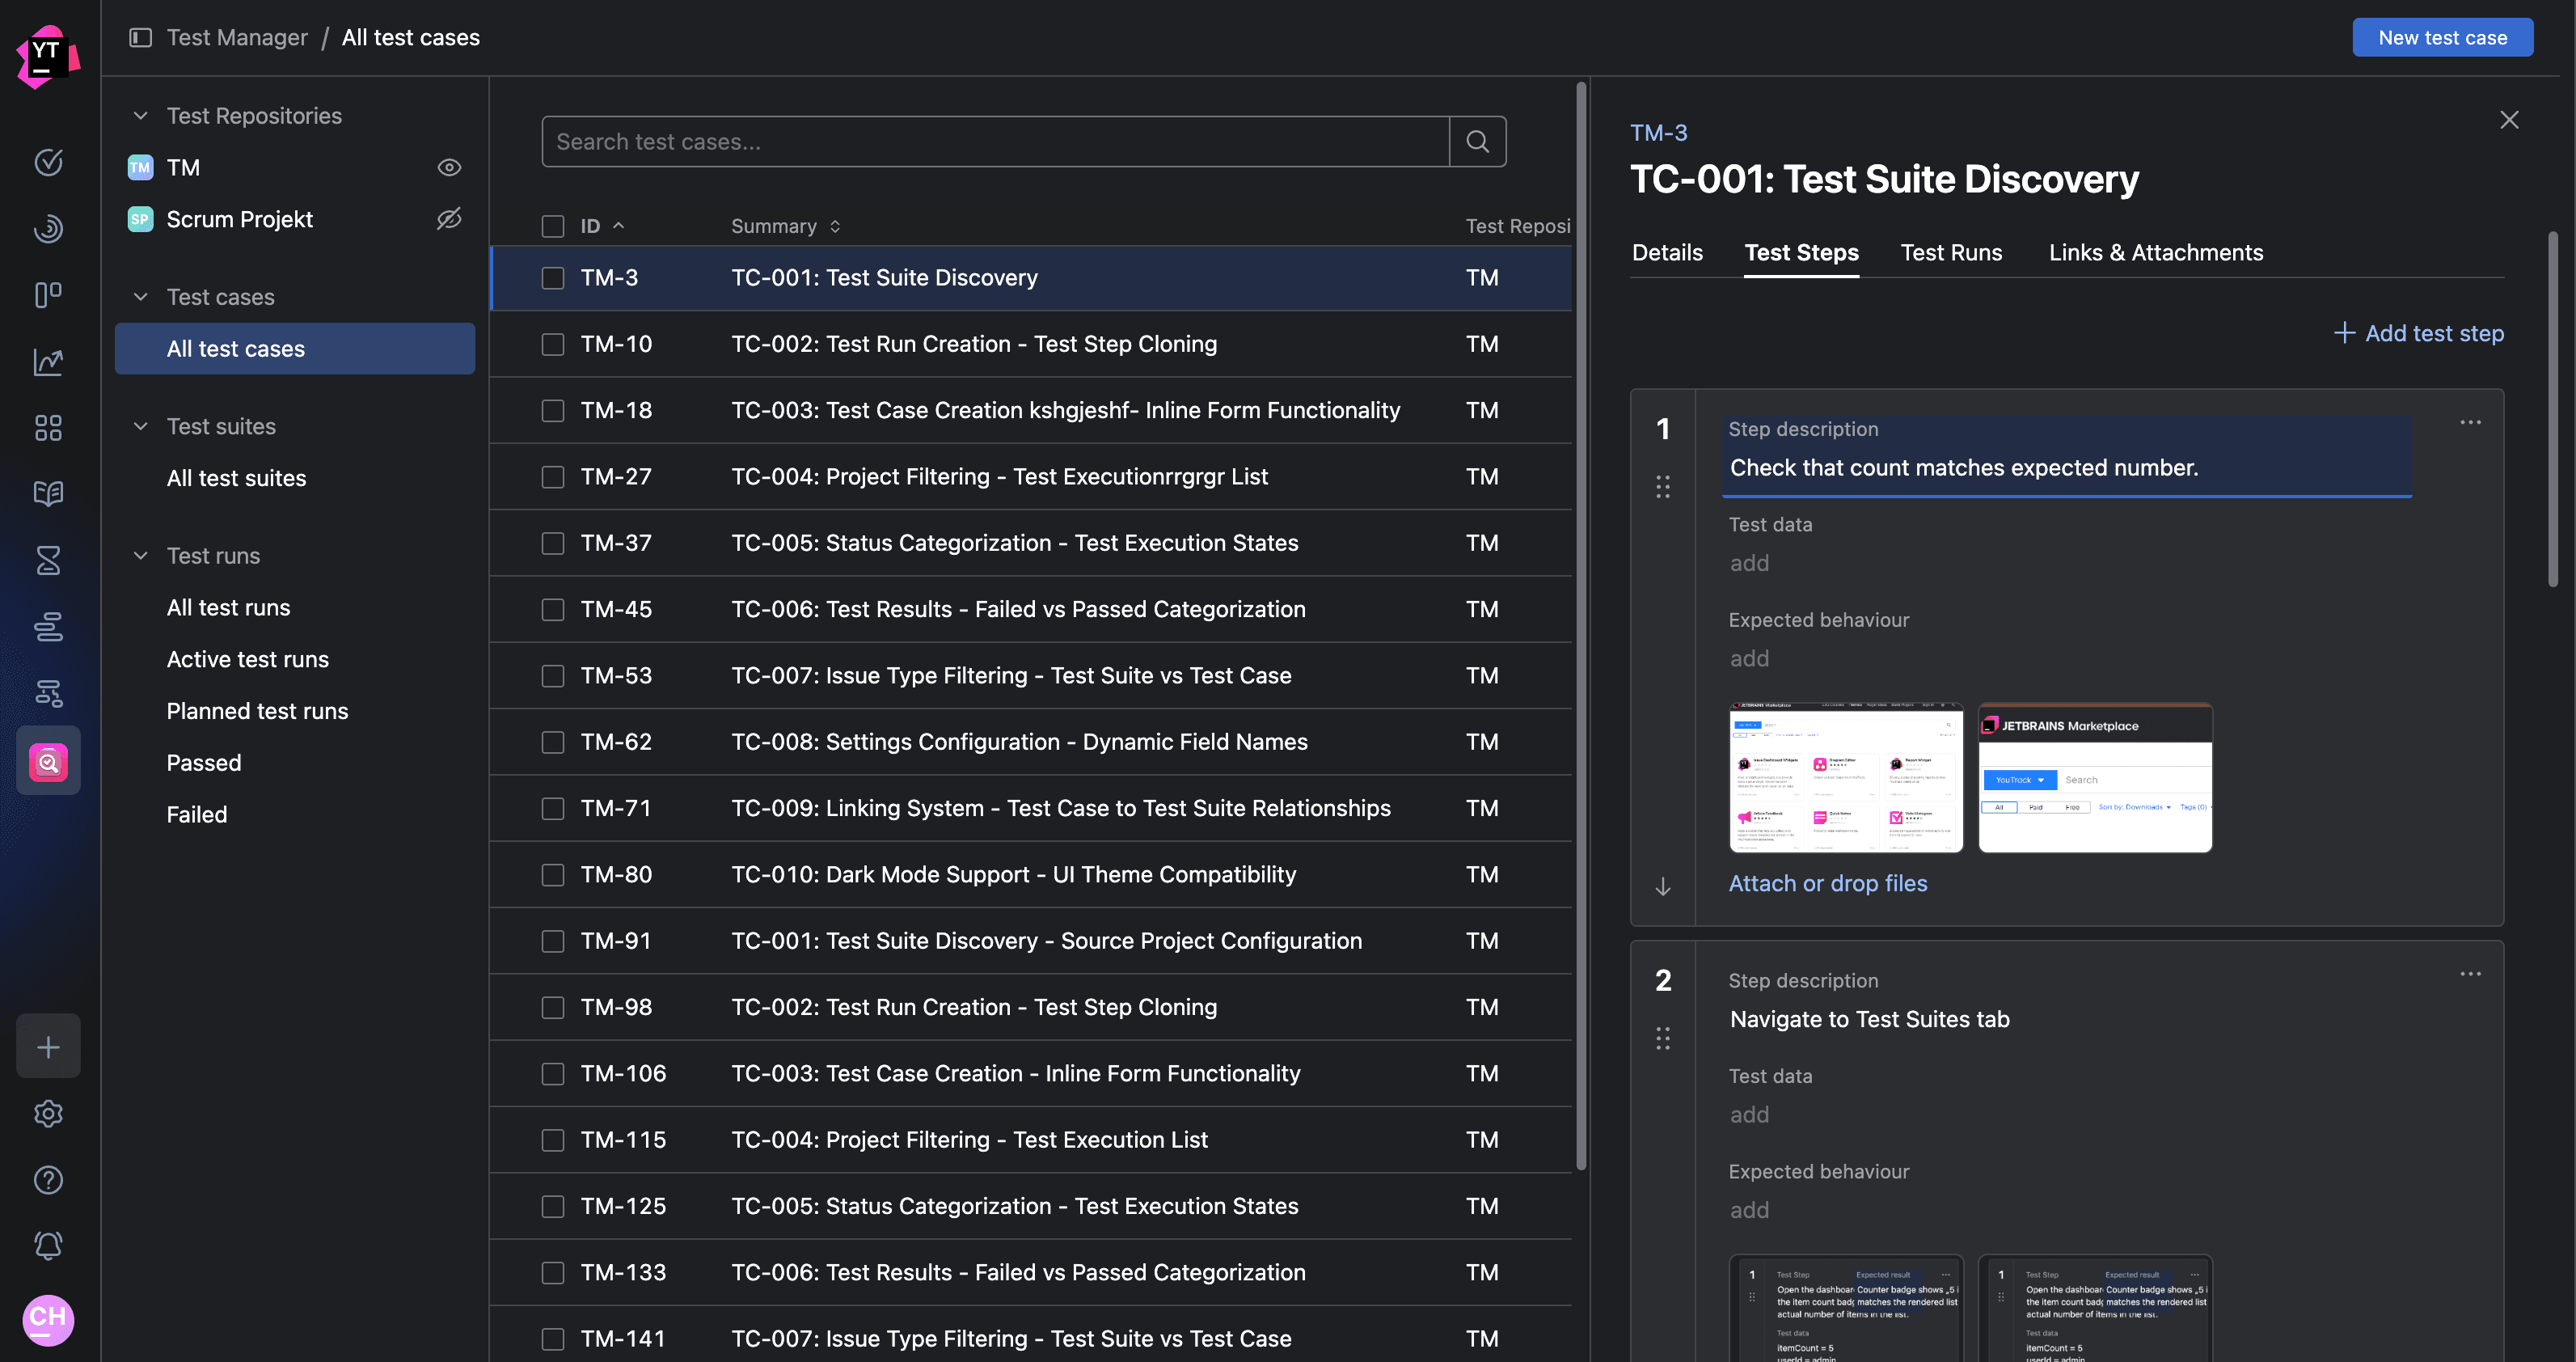Viewport: 2576px width, 1362px height.
Task: Open the Issues checkmark icon in sidebar
Action: point(48,162)
